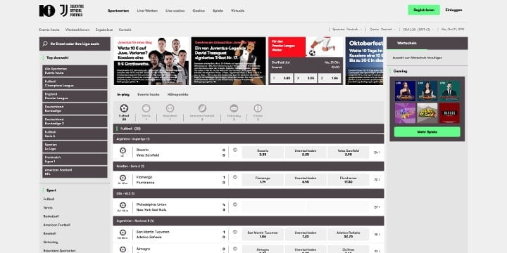Open the David Trezeguet jersey promo banner

228,61
